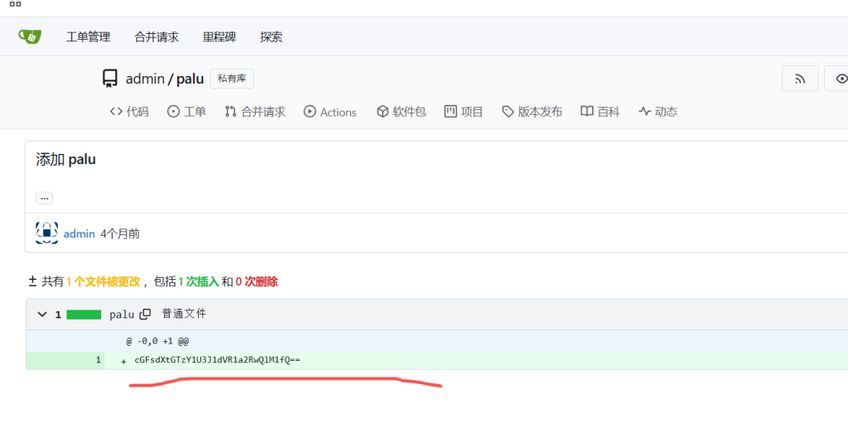The image size is (848, 447).
Task: Open 工单管理 in top navigation
Action: (x=88, y=36)
